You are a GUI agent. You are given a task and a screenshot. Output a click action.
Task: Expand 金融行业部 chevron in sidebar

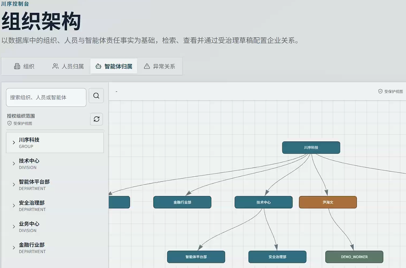click(14, 248)
